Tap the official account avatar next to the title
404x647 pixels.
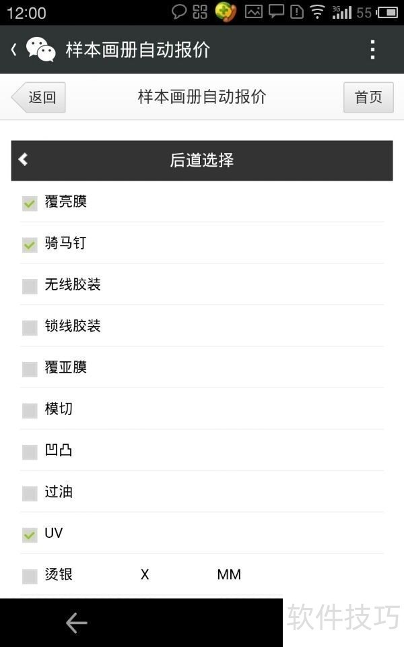tap(40, 49)
